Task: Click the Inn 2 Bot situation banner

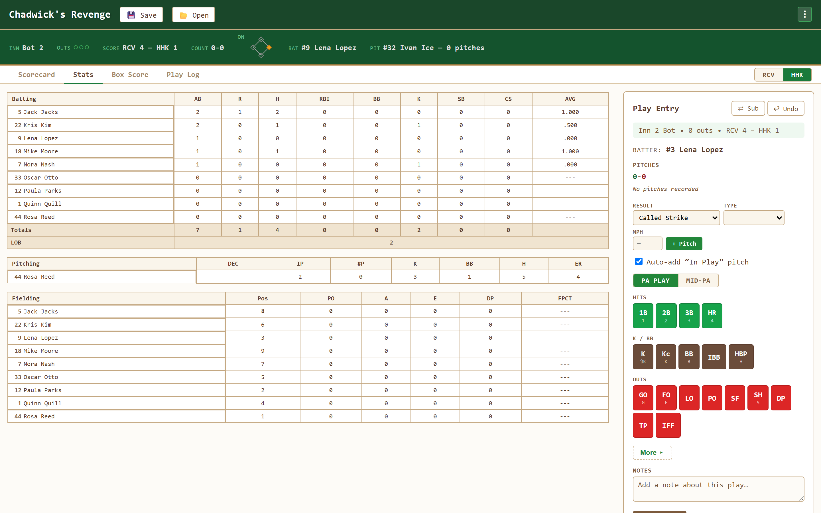Action: click(718, 130)
